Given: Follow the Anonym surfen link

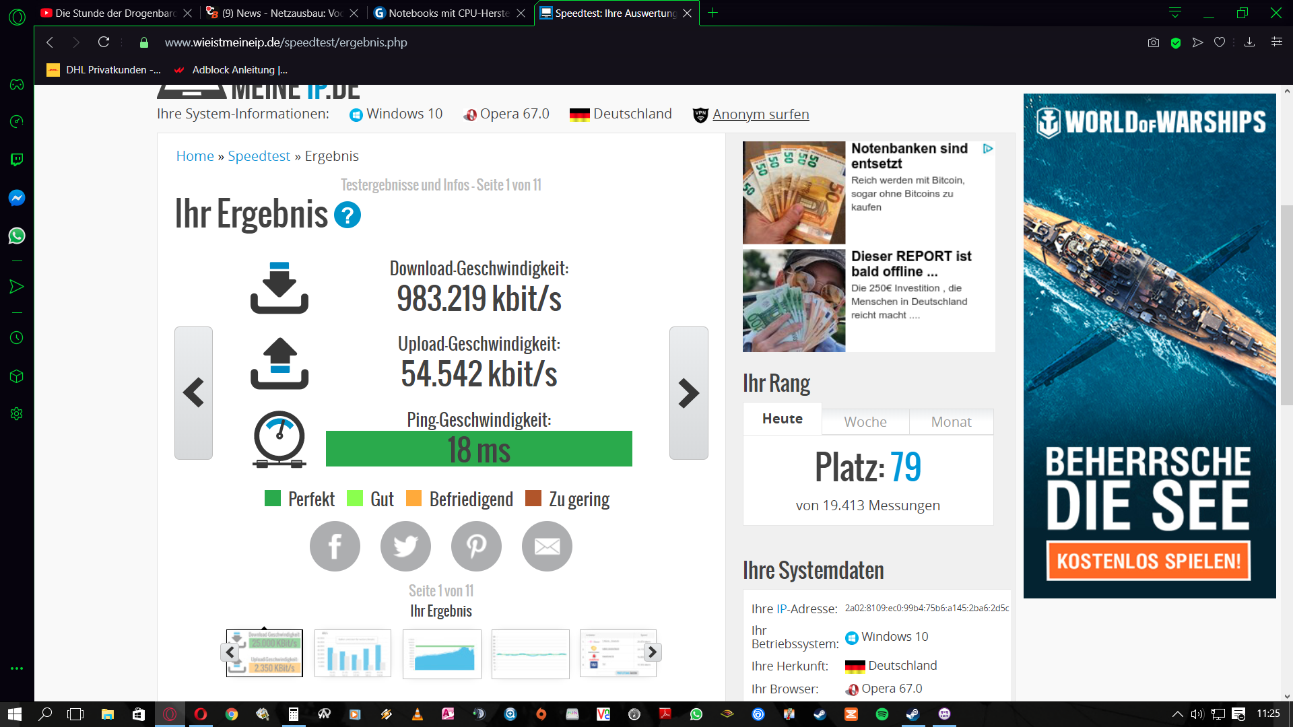Looking at the screenshot, I should 761,114.
